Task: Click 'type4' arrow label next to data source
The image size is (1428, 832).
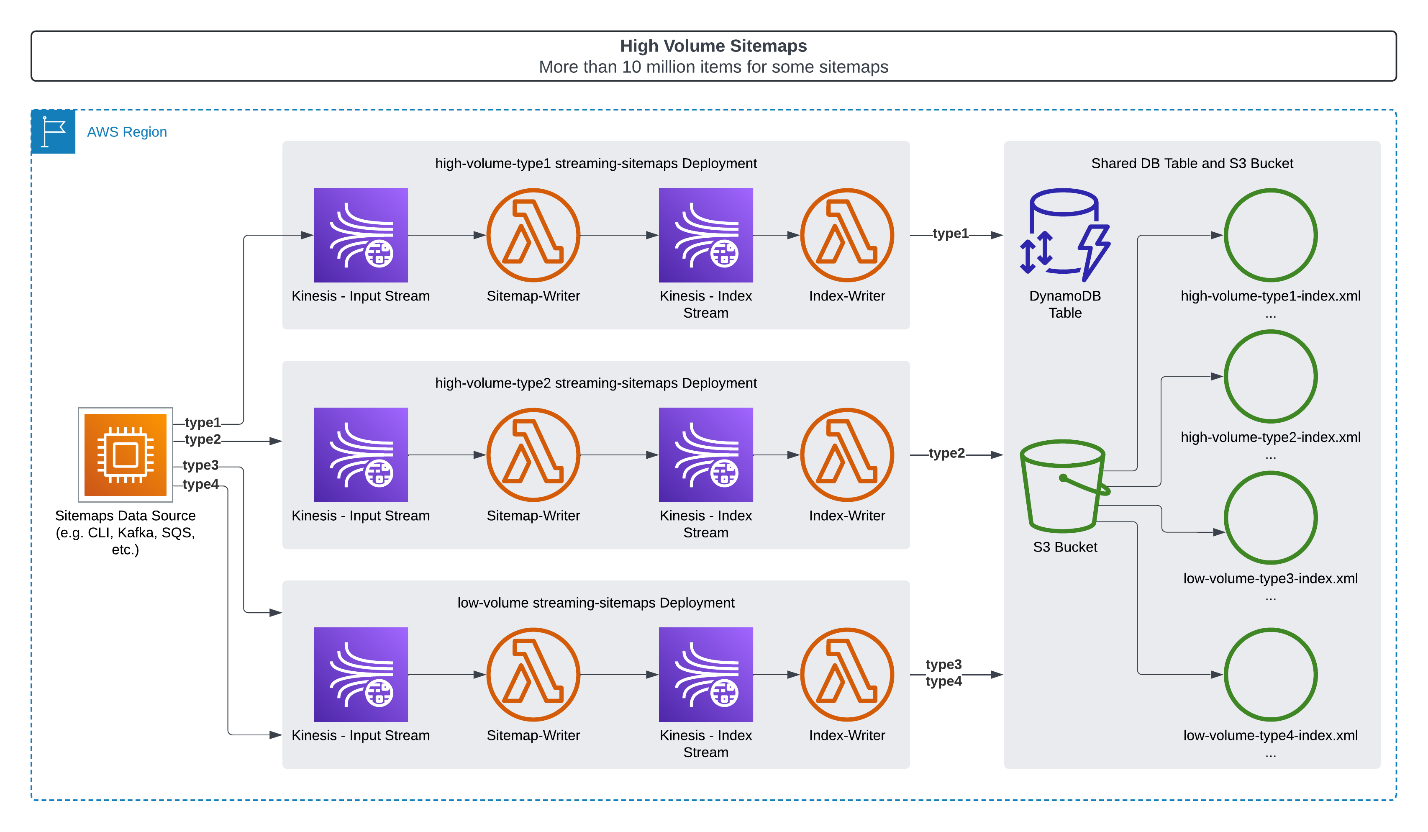Action: (x=200, y=484)
